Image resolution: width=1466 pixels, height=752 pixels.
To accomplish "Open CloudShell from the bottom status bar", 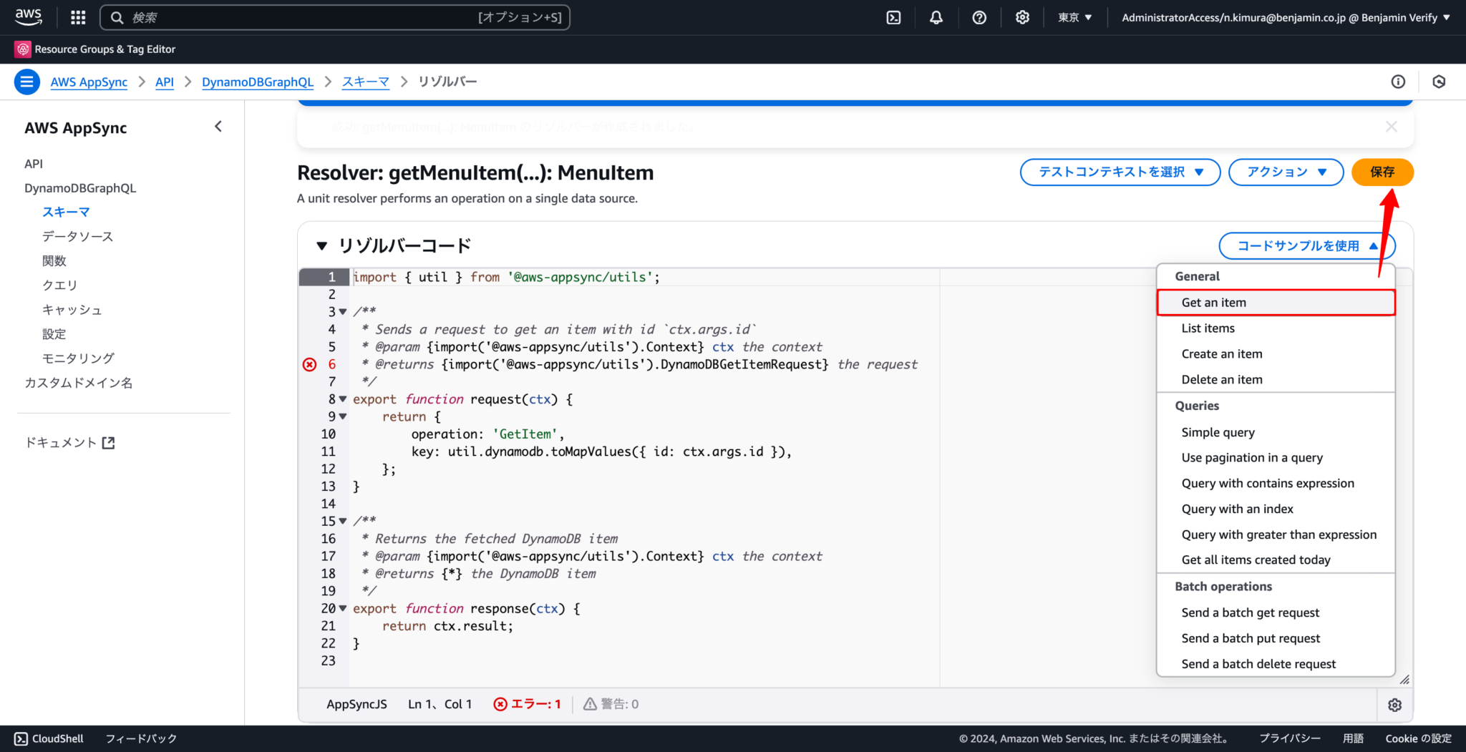I will (x=48, y=738).
